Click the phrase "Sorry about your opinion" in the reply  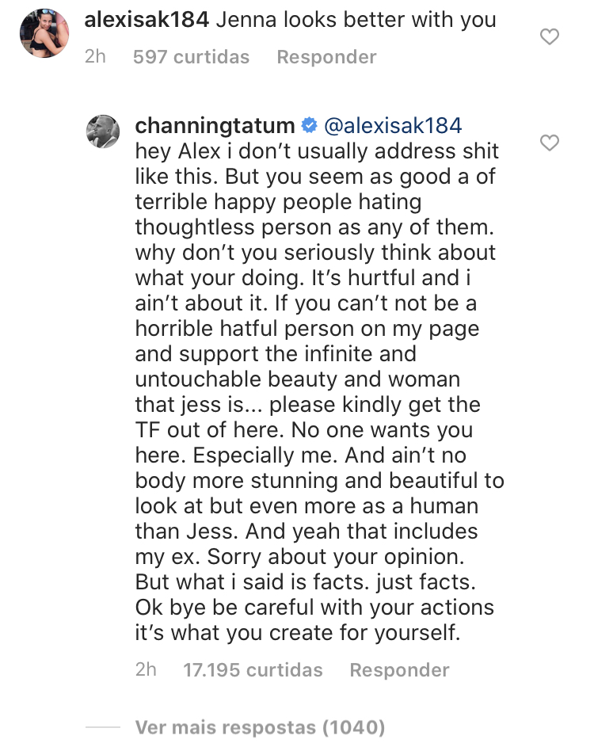(335, 557)
